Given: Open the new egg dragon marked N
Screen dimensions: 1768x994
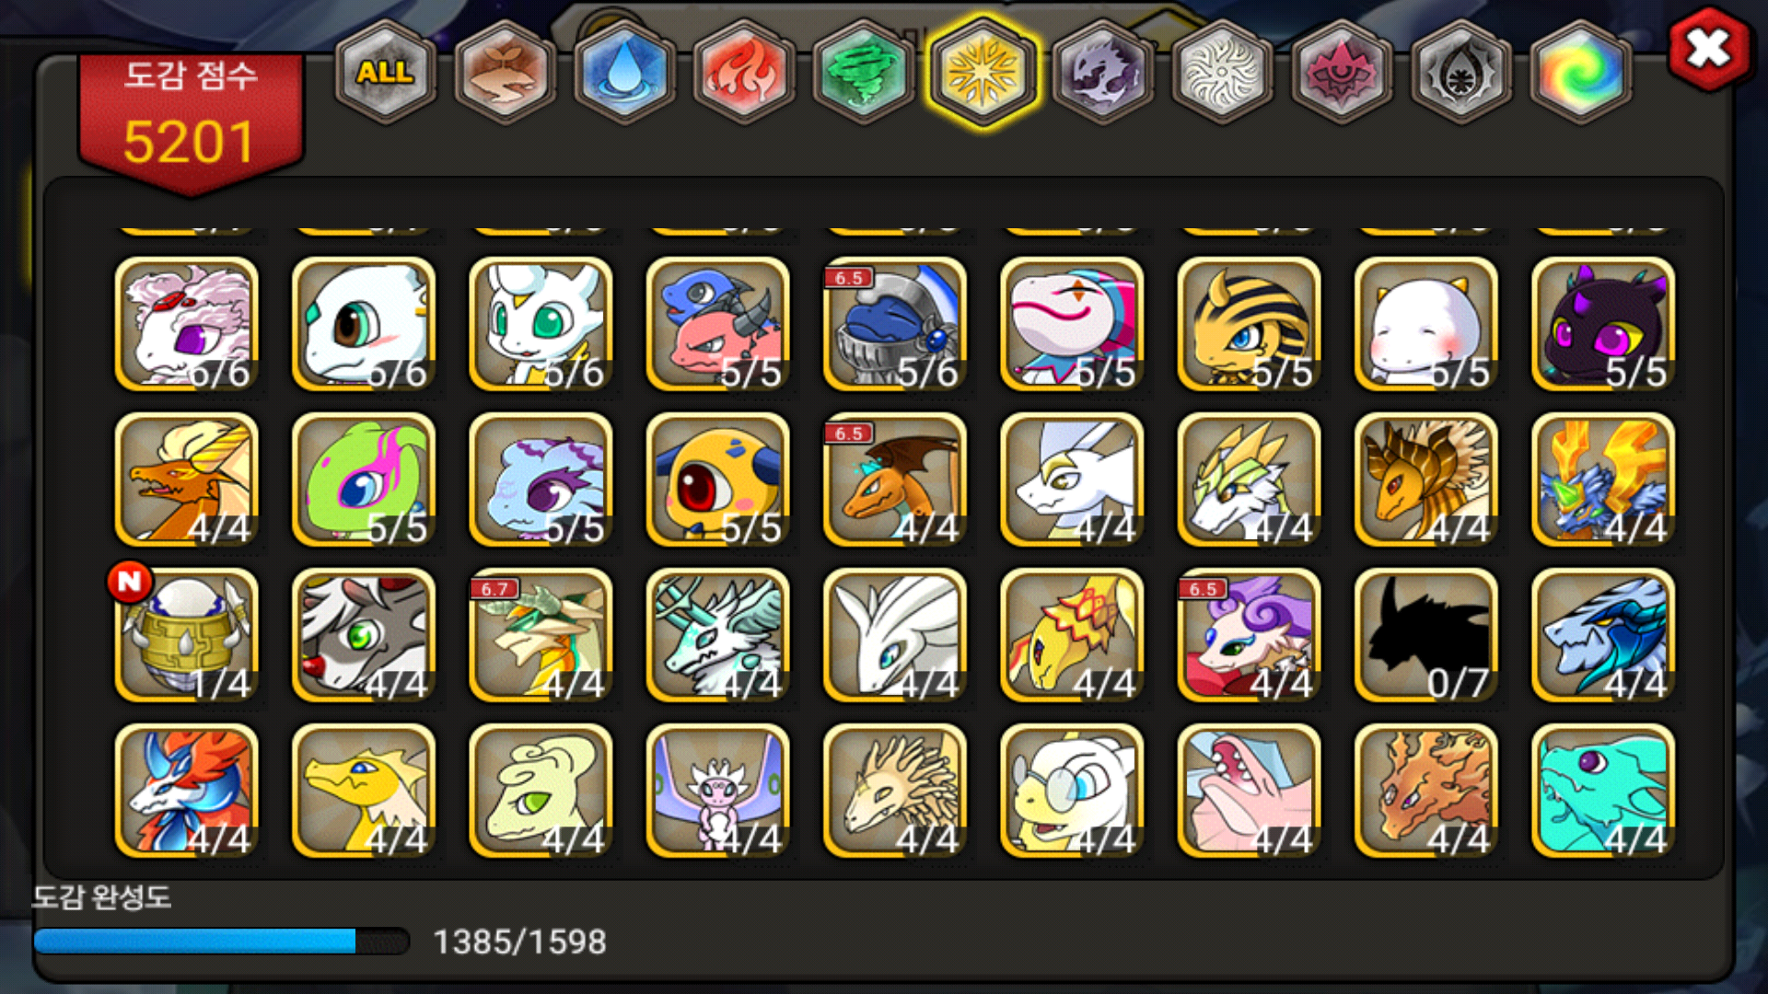Looking at the screenshot, I should tap(187, 635).
